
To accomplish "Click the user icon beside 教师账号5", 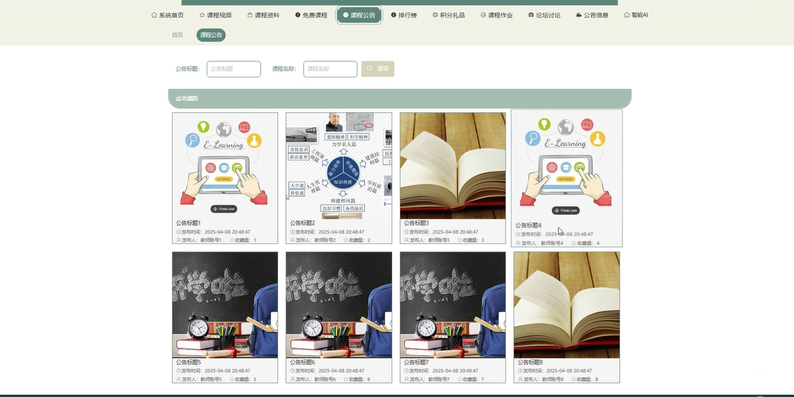I will tap(179, 380).
